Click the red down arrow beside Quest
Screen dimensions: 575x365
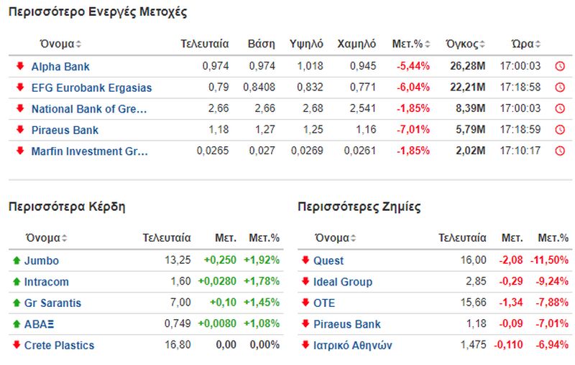click(305, 260)
